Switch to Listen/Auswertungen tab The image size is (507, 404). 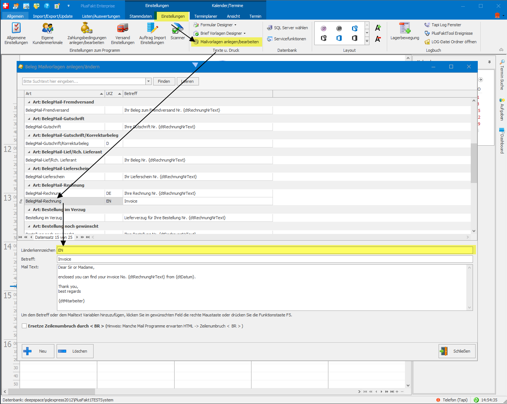click(x=101, y=16)
